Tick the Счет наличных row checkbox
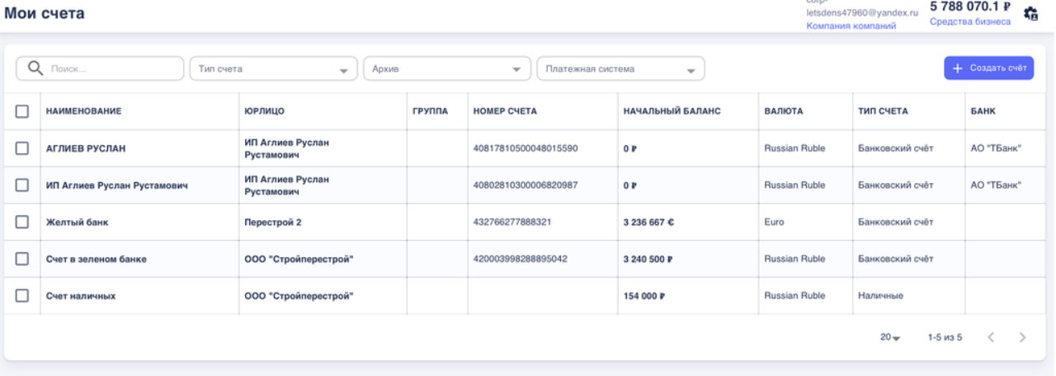Viewport: 1056px width, 376px height. pos(22,296)
